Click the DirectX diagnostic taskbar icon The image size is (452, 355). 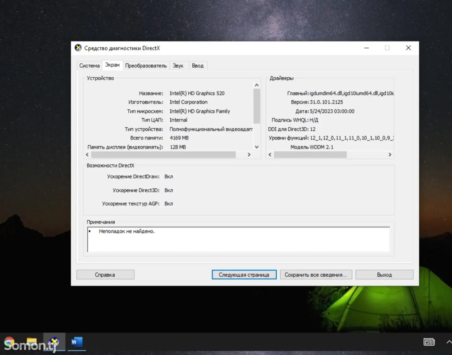[54, 342]
